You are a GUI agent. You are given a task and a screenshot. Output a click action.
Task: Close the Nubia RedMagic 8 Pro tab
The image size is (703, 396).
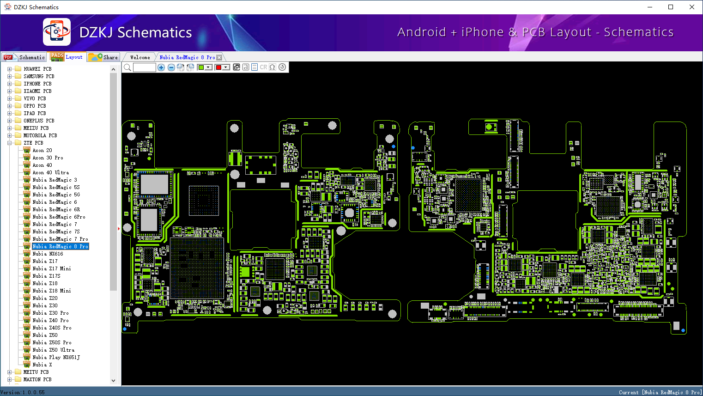tap(219, 57)
